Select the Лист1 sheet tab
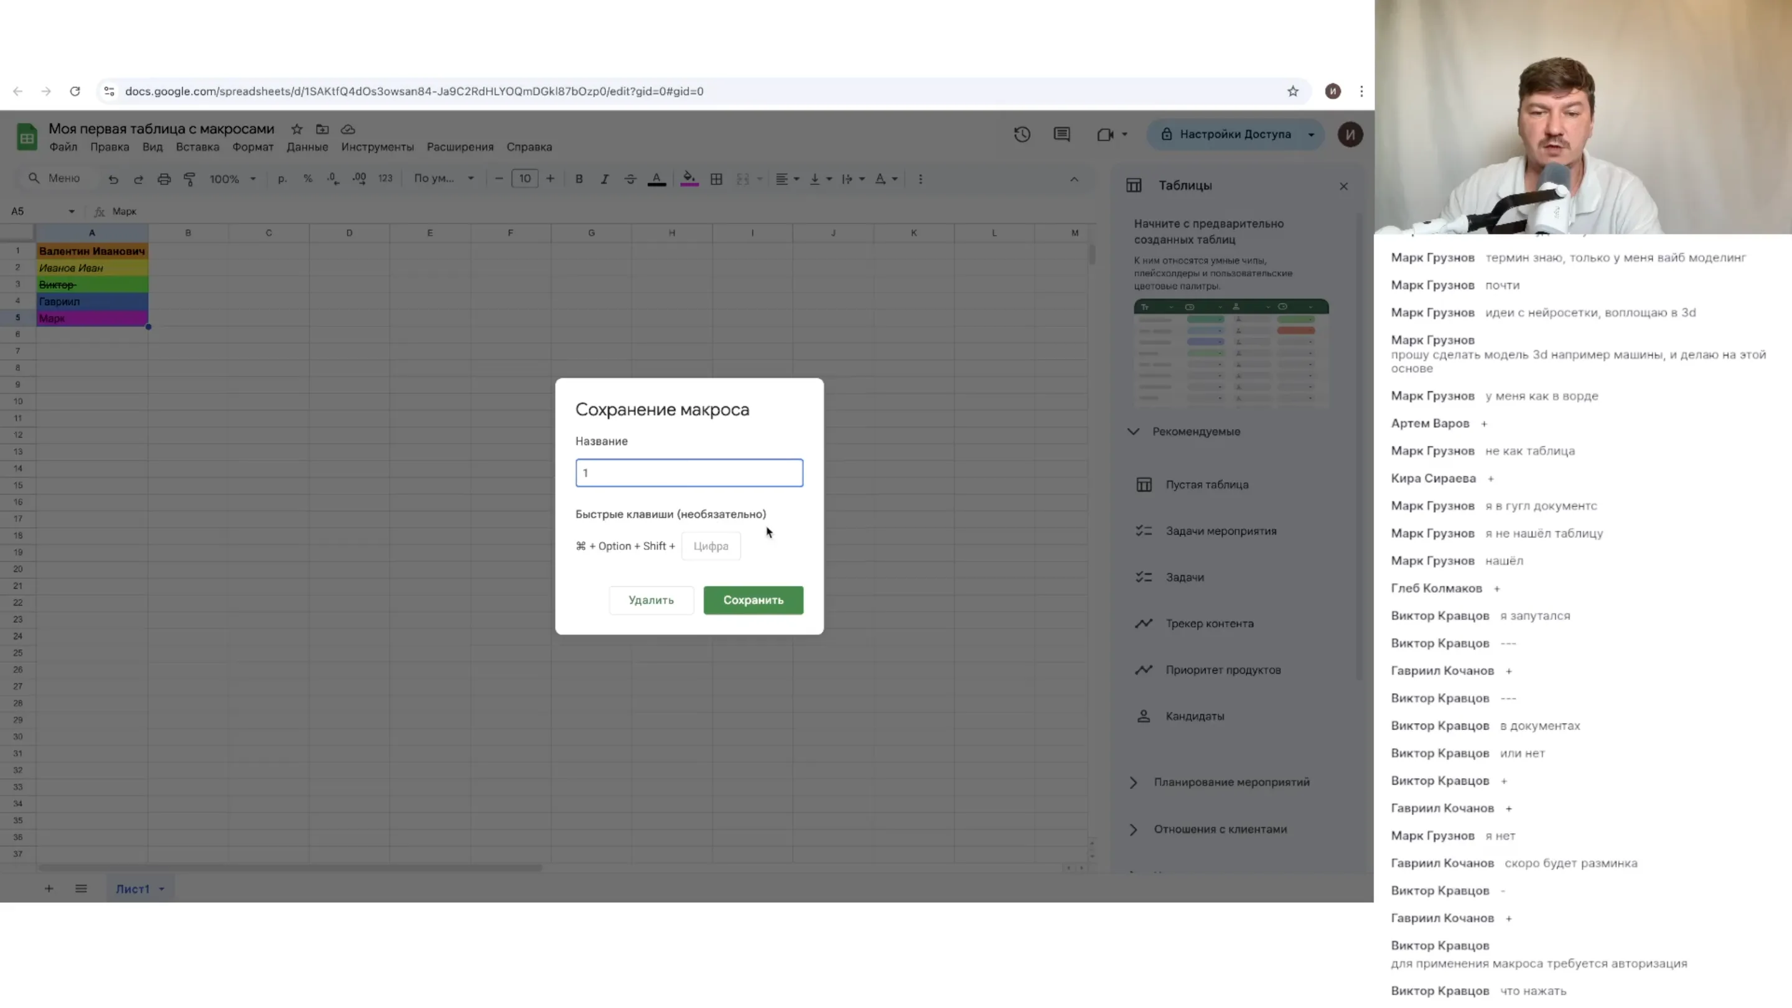 tap(132, 889)
